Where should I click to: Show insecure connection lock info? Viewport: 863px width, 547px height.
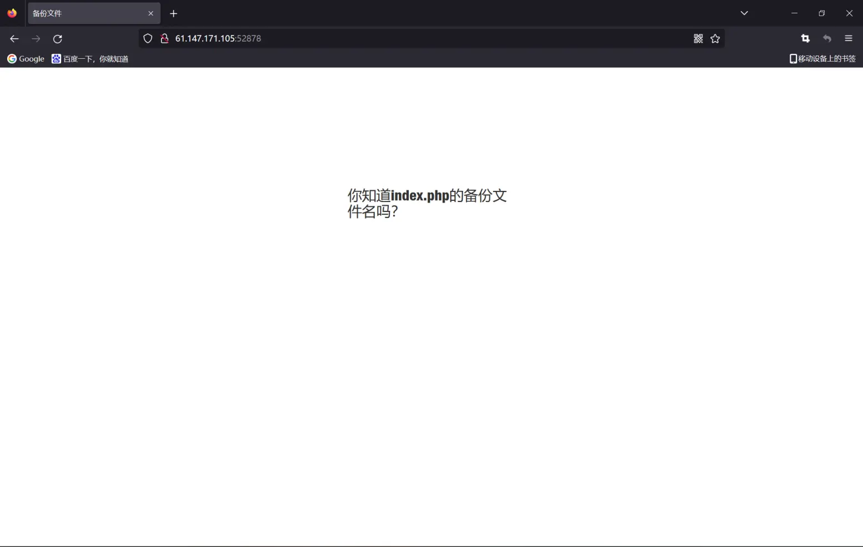tap(164, 38)
